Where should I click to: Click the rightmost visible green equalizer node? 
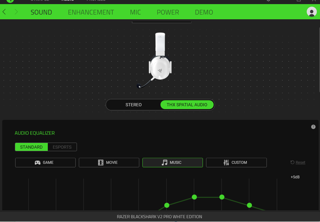click(x=249, y=205)
